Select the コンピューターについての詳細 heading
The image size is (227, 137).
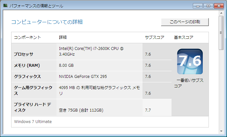(x=47, y=22)
